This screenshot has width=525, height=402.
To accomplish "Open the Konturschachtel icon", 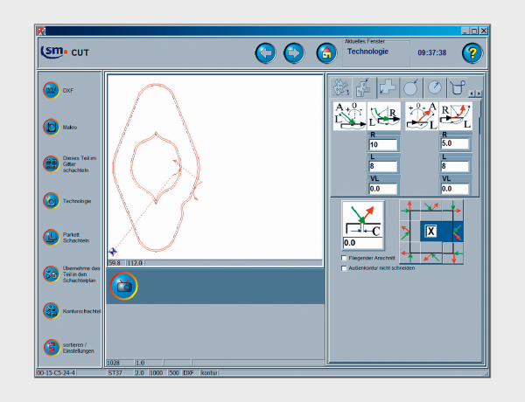I will click(x=51, y=309).
